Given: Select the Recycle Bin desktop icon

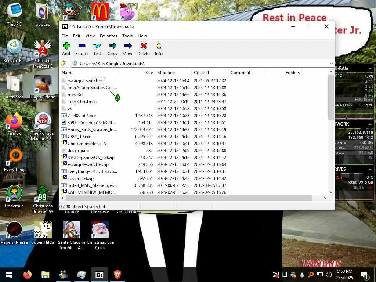Looking at the screenshot, I should [14, 51].
